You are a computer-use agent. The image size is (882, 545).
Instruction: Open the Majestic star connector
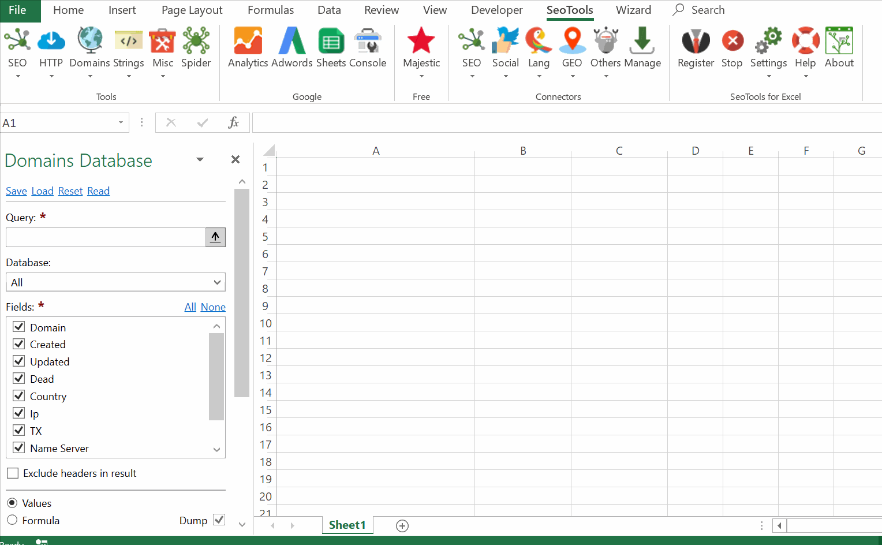(x=421, y=40)
